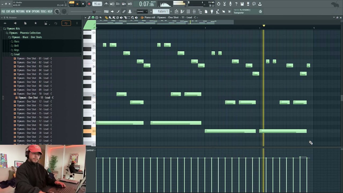343x193 pixels.
Task: Open the FILE menu
Action: 3,12
